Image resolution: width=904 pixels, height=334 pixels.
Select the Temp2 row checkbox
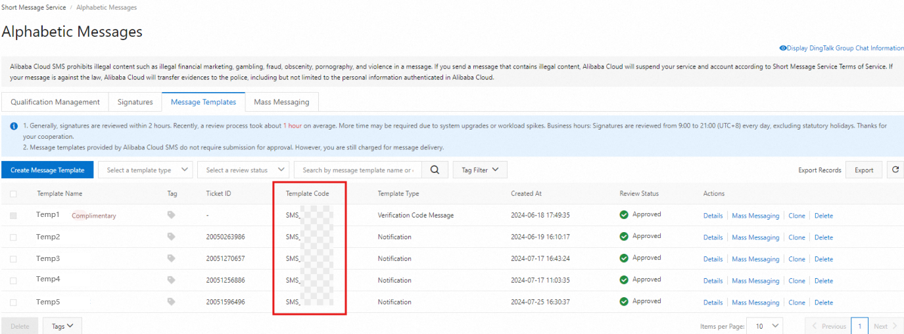[14, 237]
